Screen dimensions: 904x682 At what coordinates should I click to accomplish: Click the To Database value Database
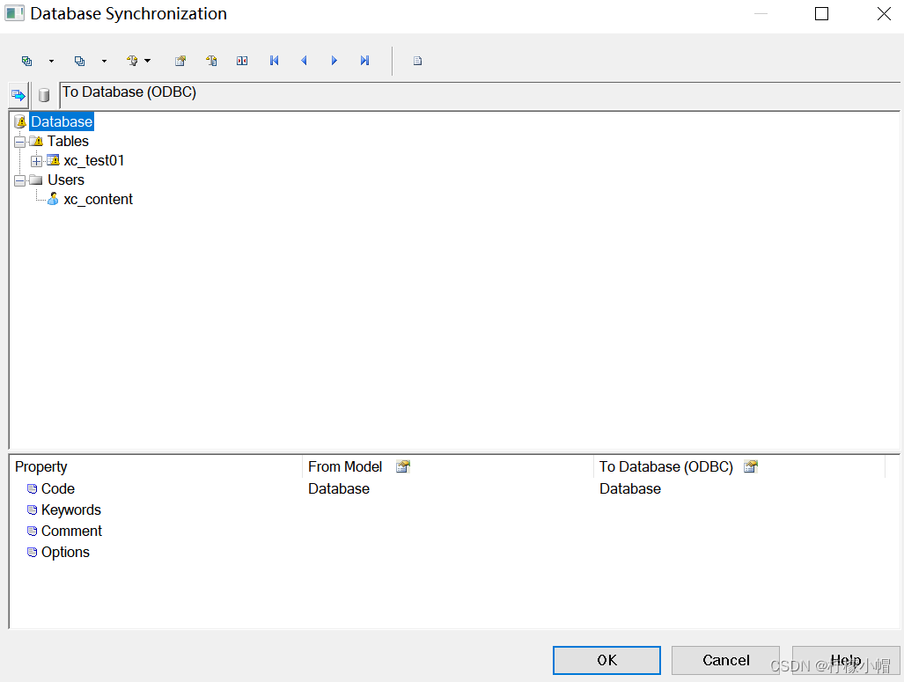(630, 489)
